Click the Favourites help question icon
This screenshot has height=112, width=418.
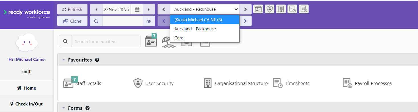[97, 60]
